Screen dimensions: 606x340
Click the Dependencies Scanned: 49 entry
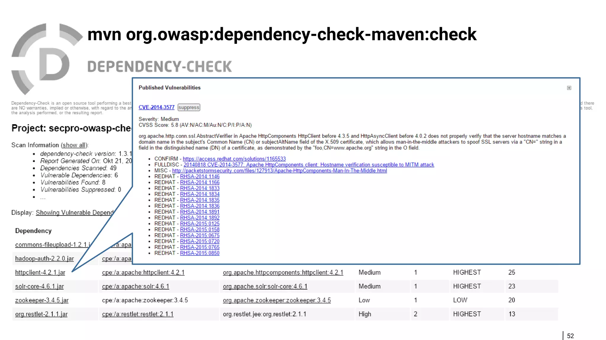78,168
